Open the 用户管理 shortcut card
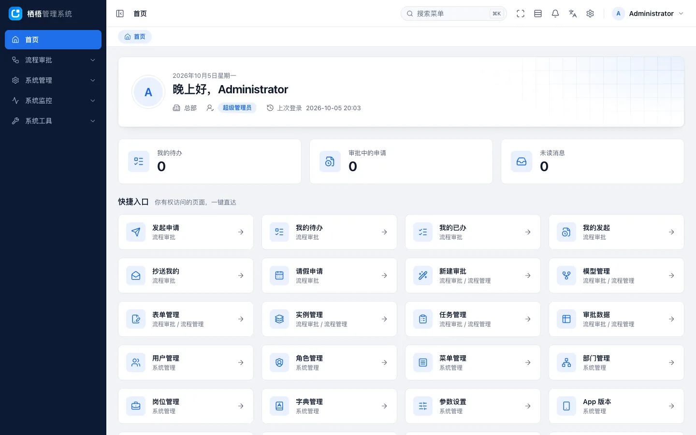This screenshot has height=435, width=696. [x=186, y=362]
